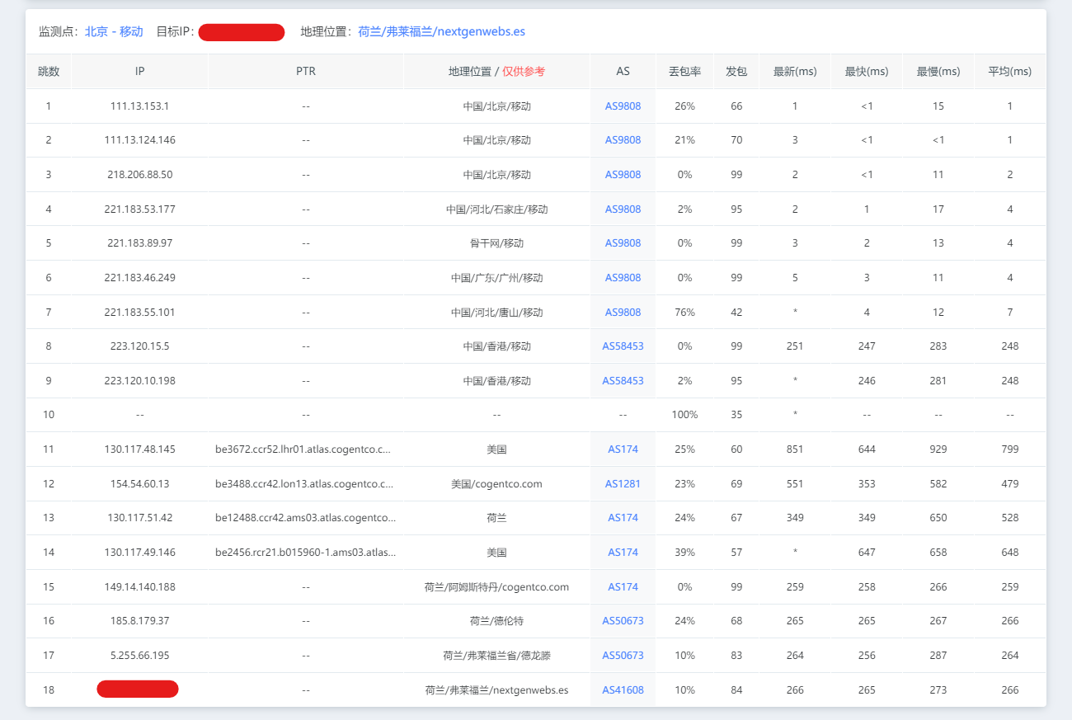Screen dimensions: 1072x720
Task: Click the 76% packet loss cell
Action: coord(684,313)
